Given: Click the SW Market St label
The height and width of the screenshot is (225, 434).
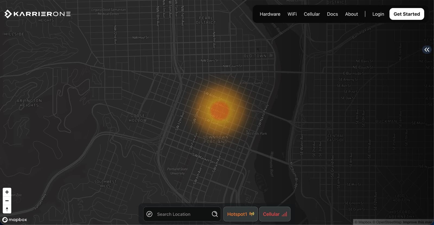Looking at the screenshot, I should tap(203, 158).
